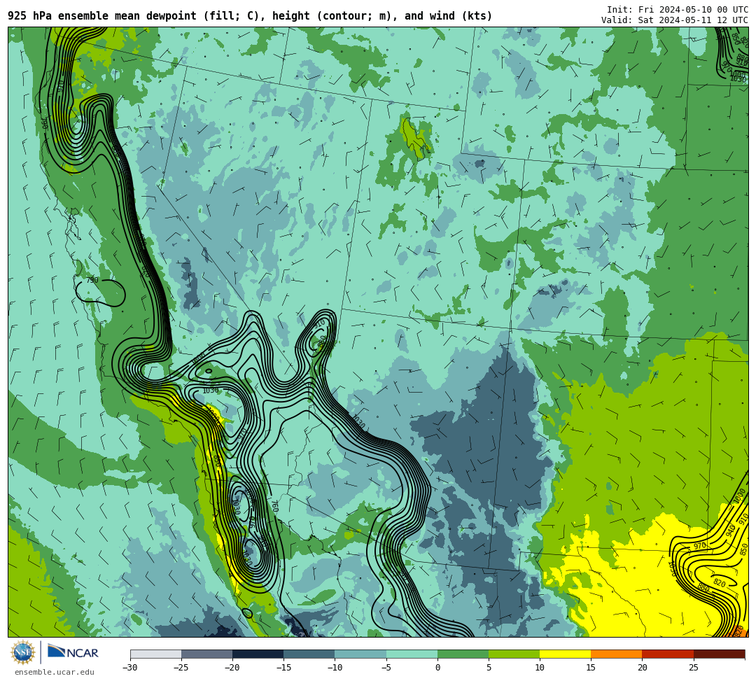Image resolution: width=756 pixels, height=681 pixels.
Task: Click the -30 to -25 color swatch
Action: [155, 654]
